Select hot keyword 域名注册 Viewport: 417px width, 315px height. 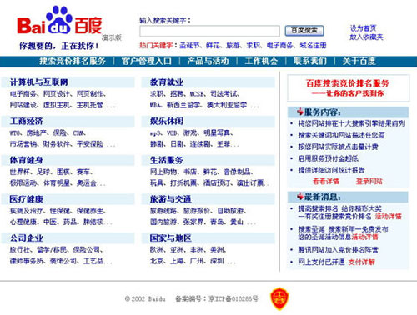click(313, 45)
